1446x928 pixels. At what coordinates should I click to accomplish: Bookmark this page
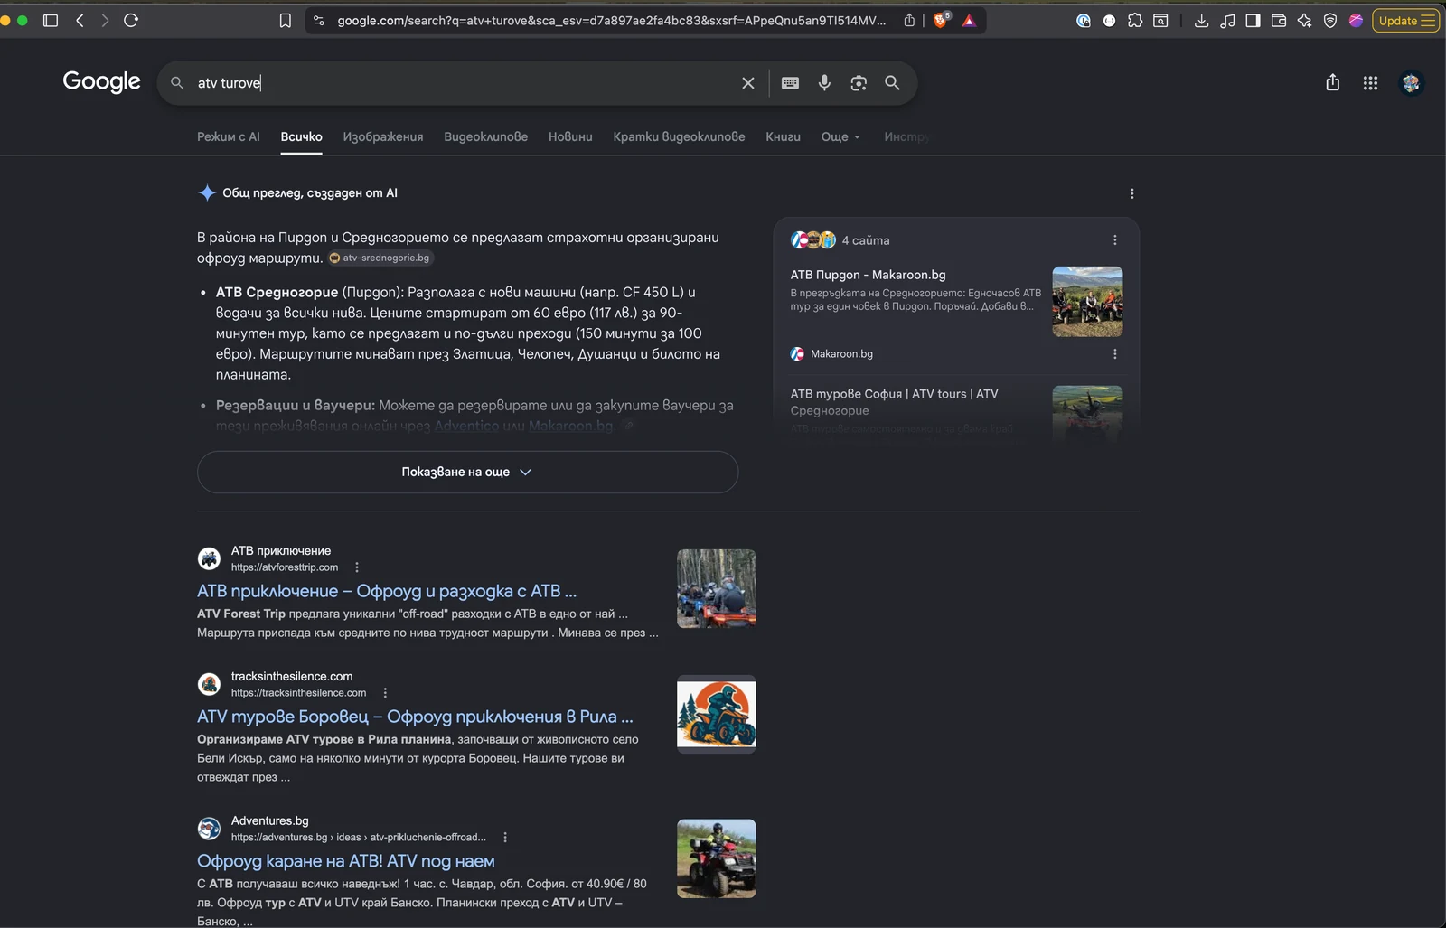click(285, 20)
